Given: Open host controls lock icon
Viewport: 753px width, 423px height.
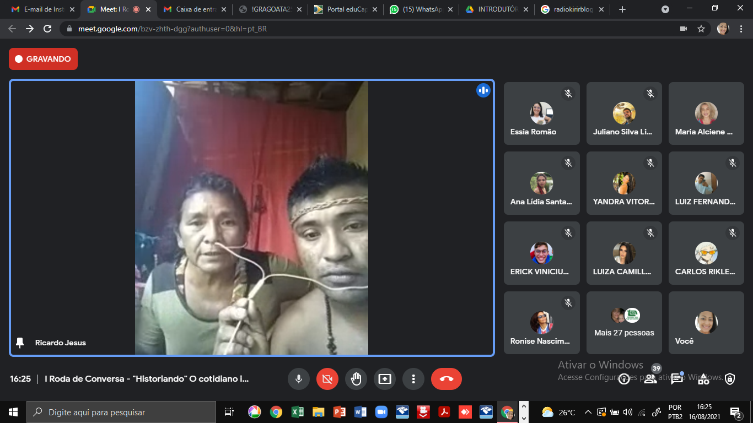Looking at the screenshot, I should pyautogui.click(x=730, y=379).
